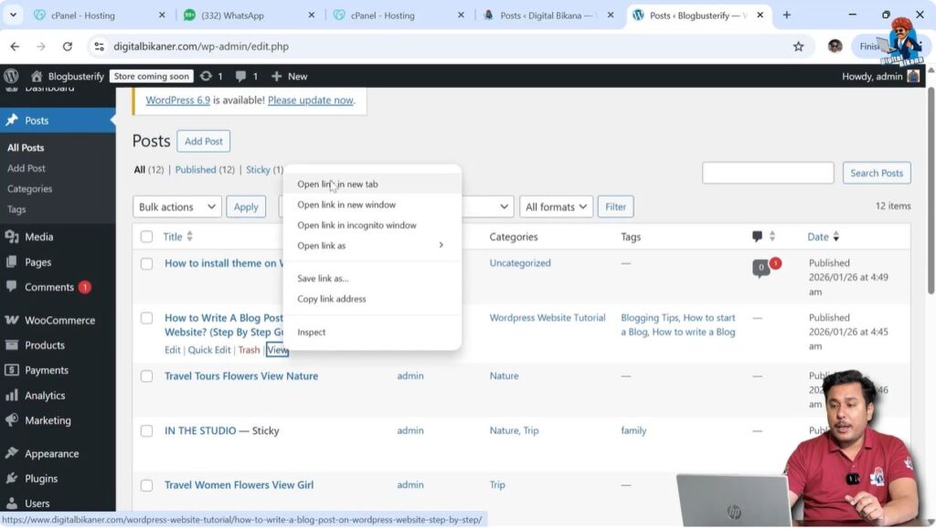Select the IN THE STUDIO post checkbox
The width and height of the screenshot is (936, 529).
(x=146, y=430)
